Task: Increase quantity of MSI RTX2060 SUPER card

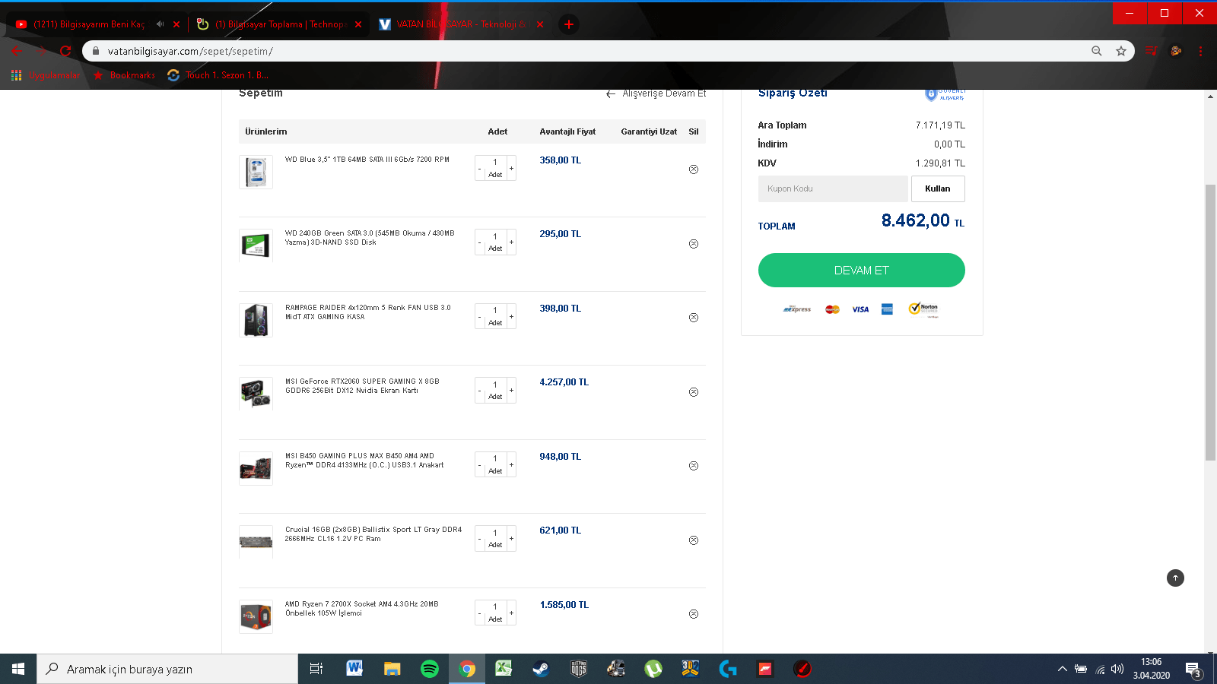Action: click(511, 390)
